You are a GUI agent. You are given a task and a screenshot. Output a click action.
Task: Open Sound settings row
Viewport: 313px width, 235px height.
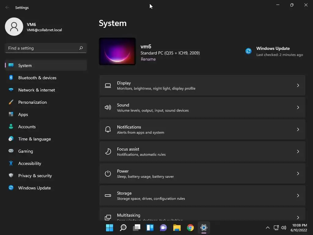point(202,107)
